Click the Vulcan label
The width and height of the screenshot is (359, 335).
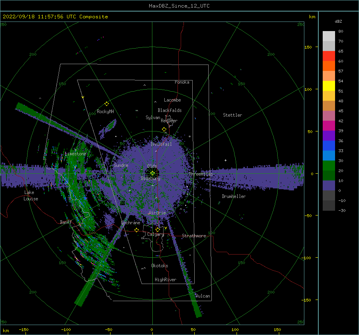coord(203,296)
